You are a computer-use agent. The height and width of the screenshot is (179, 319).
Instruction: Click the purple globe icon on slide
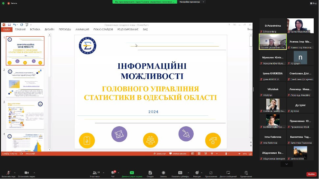(x=119, y=134)
